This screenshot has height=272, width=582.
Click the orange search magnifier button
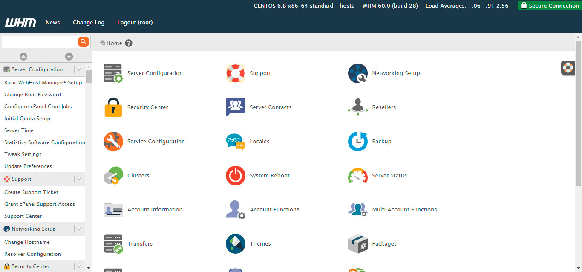click(x=84, y=42)
